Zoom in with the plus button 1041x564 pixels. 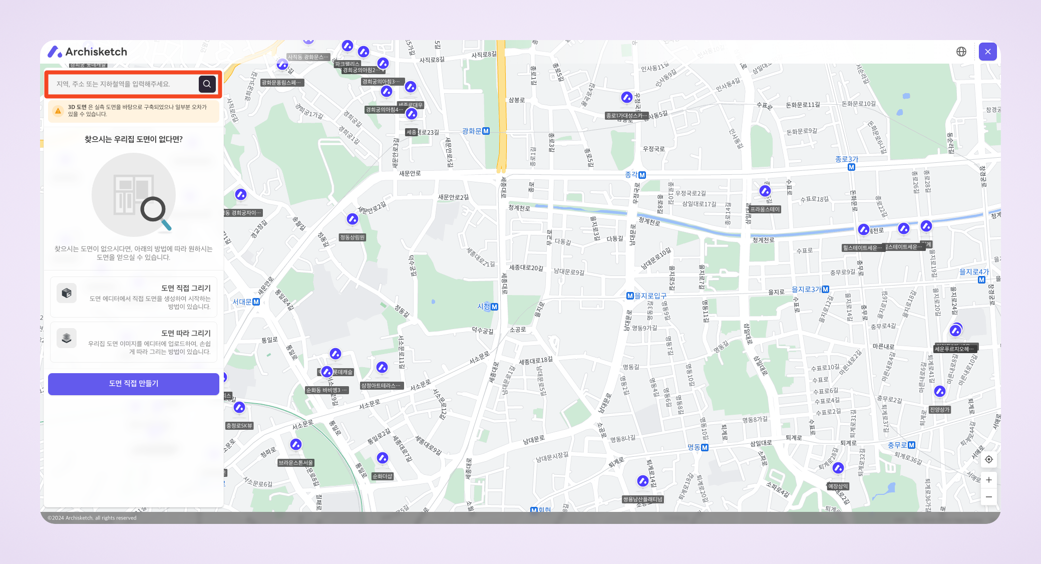pyautogui.click(x=988, y=480)
